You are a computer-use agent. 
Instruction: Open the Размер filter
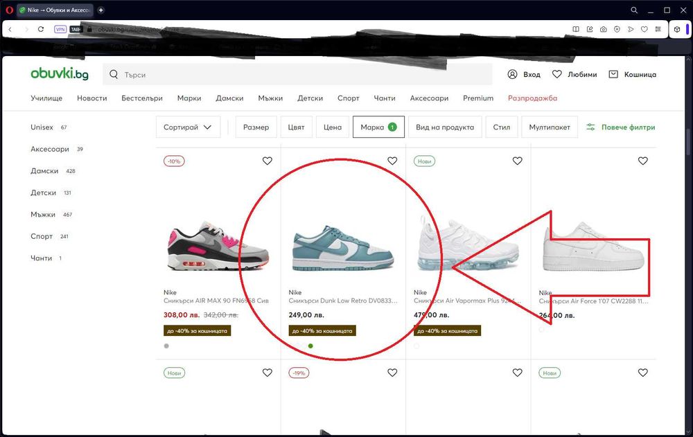coord(256,127)
